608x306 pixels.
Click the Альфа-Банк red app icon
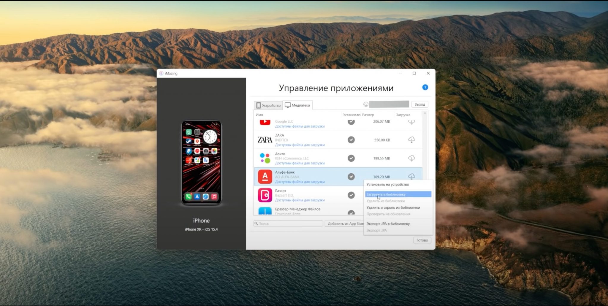click(x=265, y=177)
